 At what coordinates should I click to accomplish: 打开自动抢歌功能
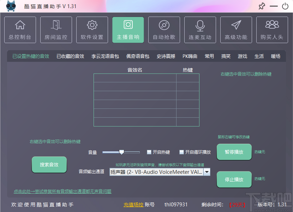point(164,30)
